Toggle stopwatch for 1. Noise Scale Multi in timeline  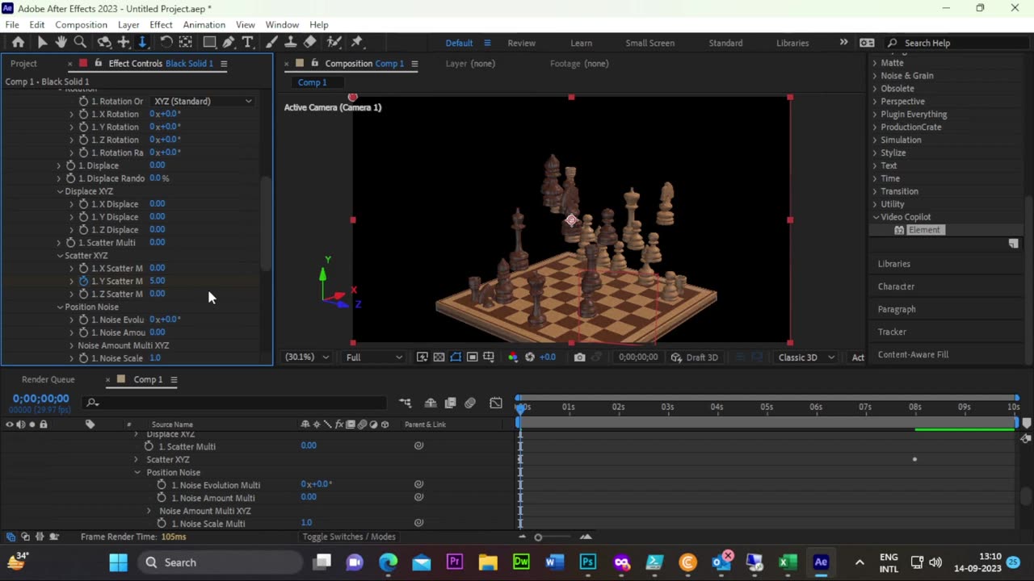click(162, 524)
